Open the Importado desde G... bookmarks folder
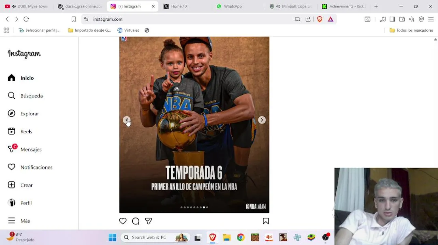 [89, 30]
